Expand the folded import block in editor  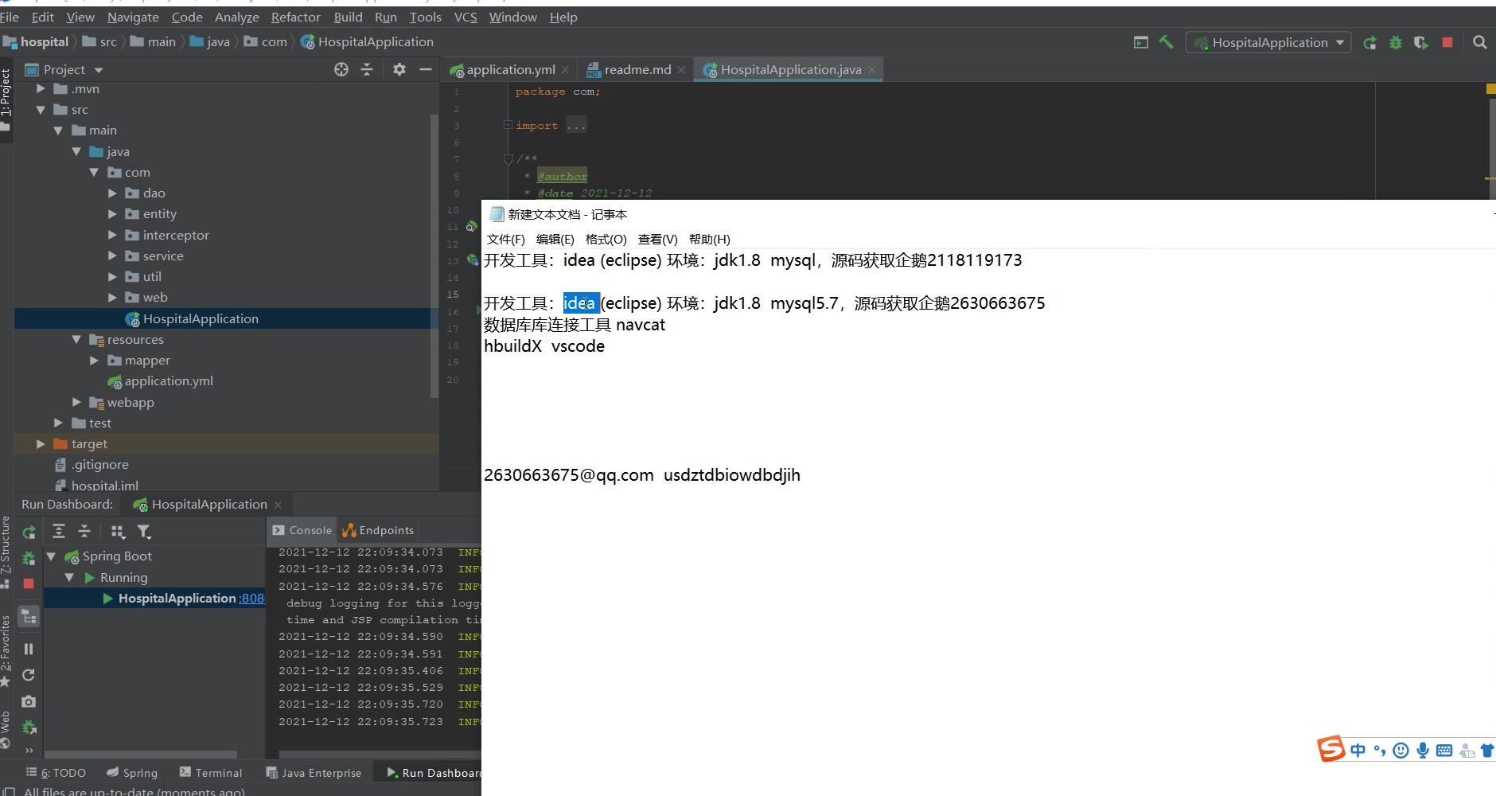point(508,125)
